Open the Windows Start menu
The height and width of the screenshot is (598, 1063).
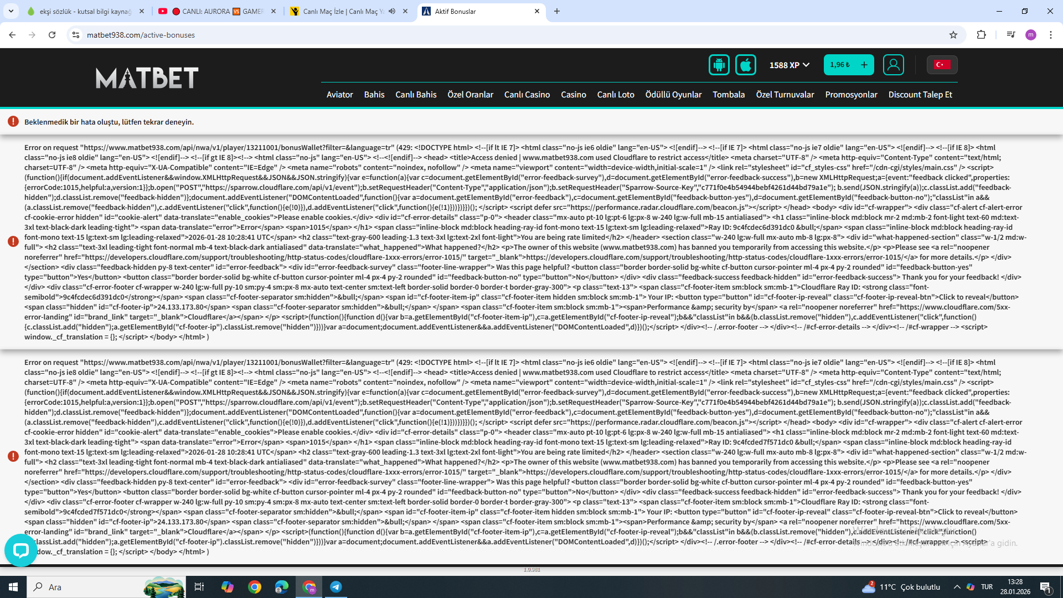pos(13,587)
